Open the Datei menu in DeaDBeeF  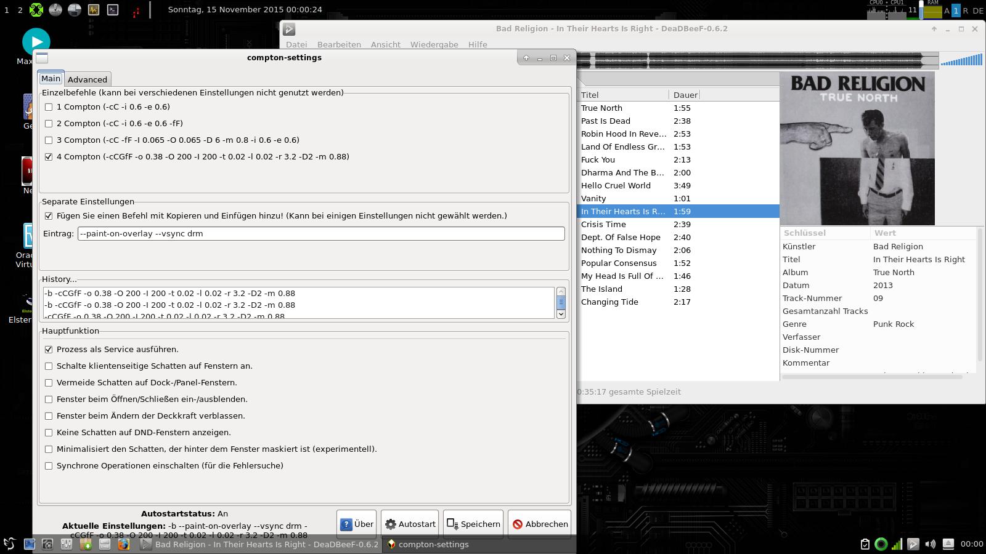tap(296, 45)
